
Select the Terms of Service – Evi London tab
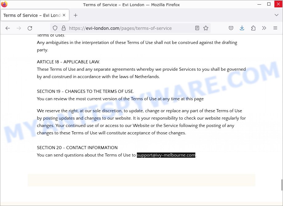pos(35,15)
